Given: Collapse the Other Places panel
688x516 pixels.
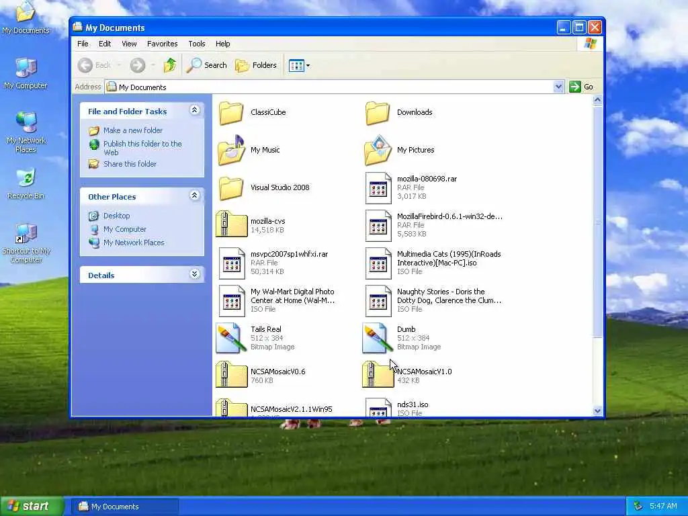Looking at the screenshot, I should (194, 196).
